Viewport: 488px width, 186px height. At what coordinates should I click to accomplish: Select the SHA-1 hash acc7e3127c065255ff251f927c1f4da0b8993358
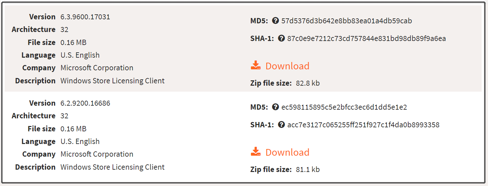click(x=363, y=125)
